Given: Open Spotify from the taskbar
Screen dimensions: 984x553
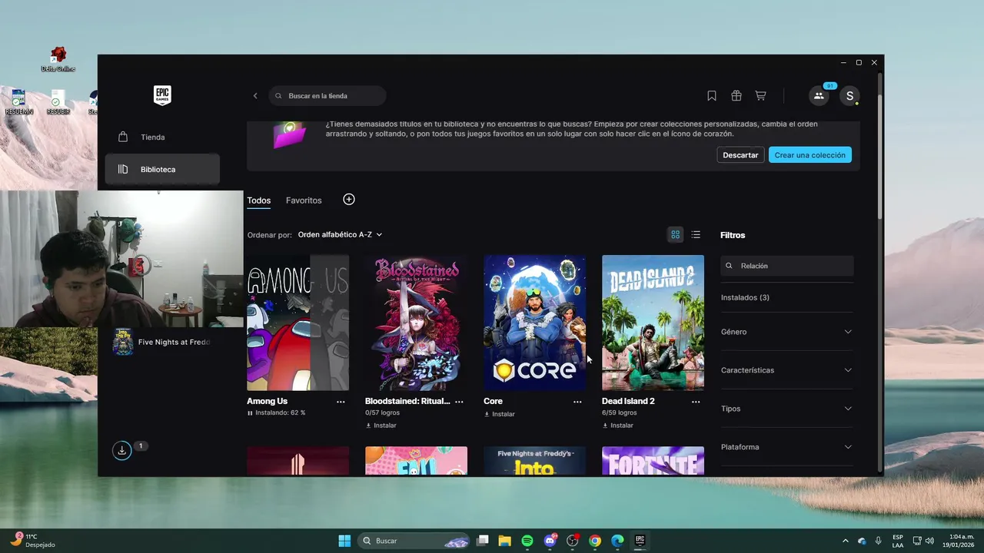Looking at the screenshot, I should [527, 541].
